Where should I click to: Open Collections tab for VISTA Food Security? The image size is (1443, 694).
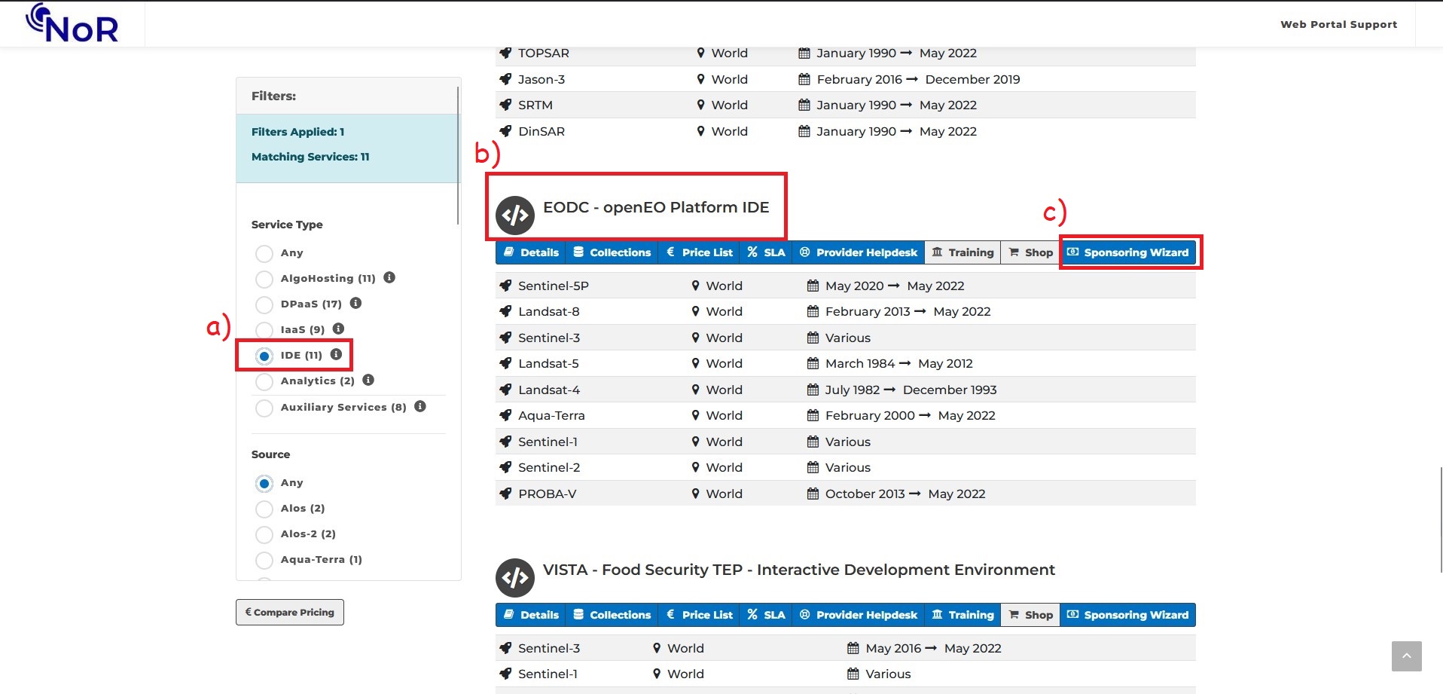click(x=612, y=615)
